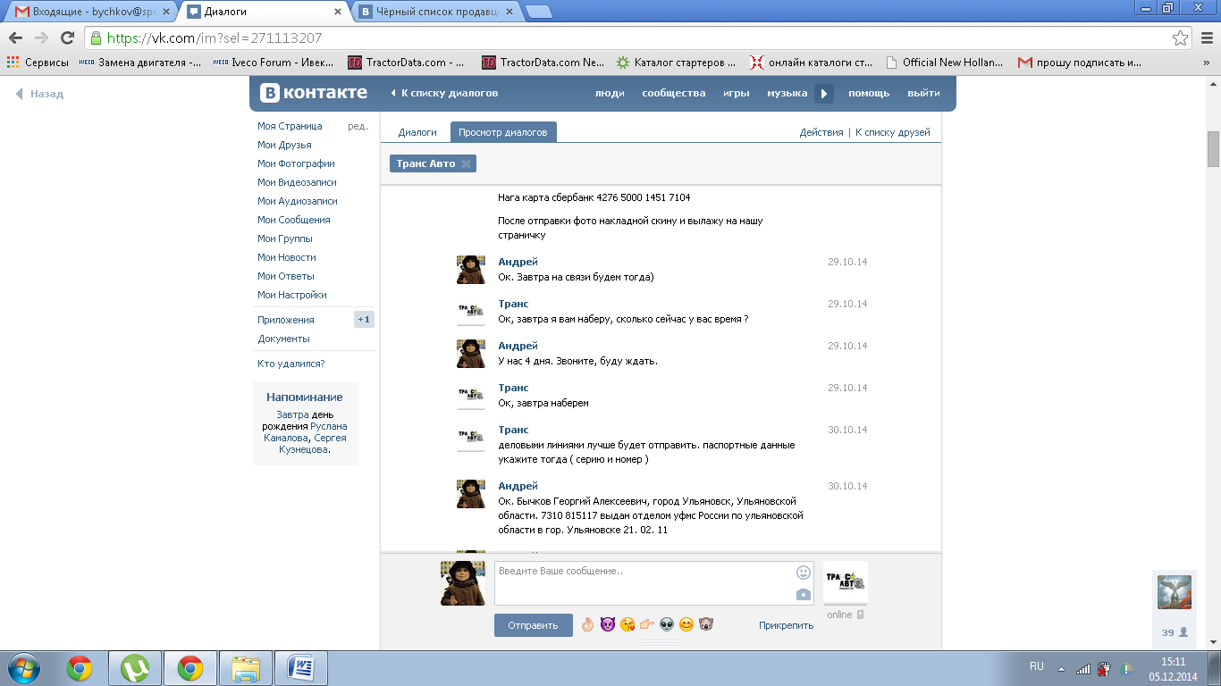Click the network signal tray icon
The width and height of the screenshot is (1221, 686).
[x=1082, y=667]
